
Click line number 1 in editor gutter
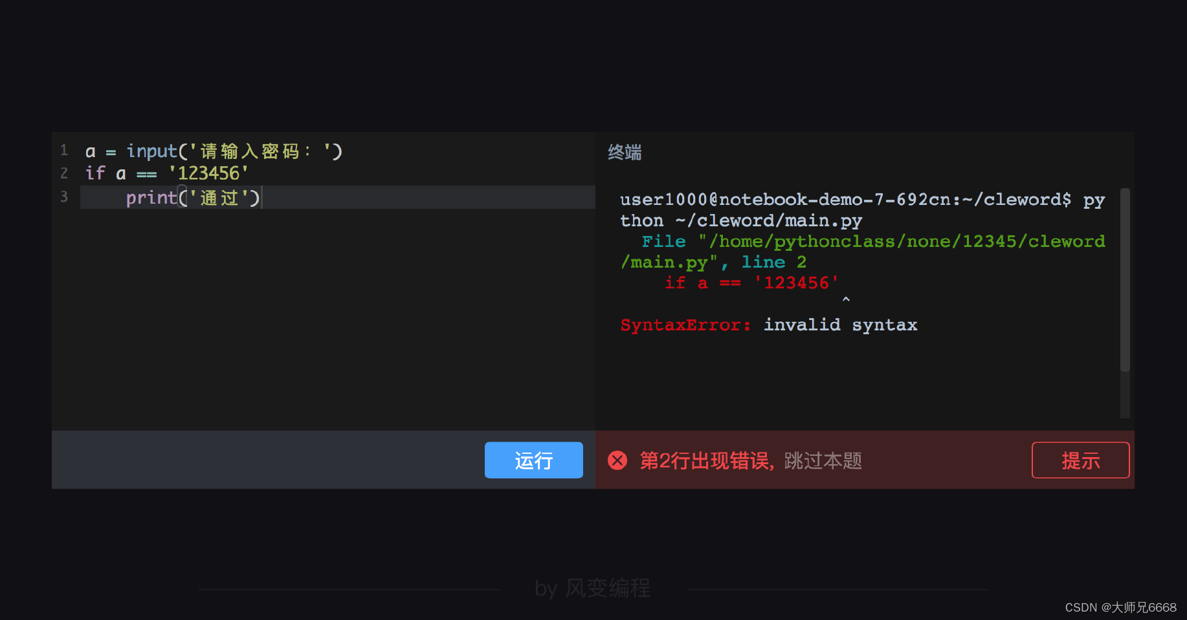point(64,151)
